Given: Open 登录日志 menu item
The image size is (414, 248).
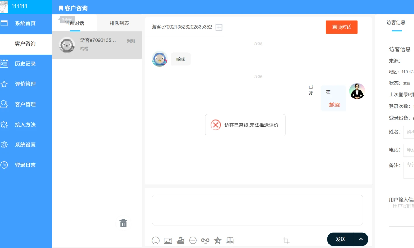Looking at the screenshot, I should click(26, 165).
